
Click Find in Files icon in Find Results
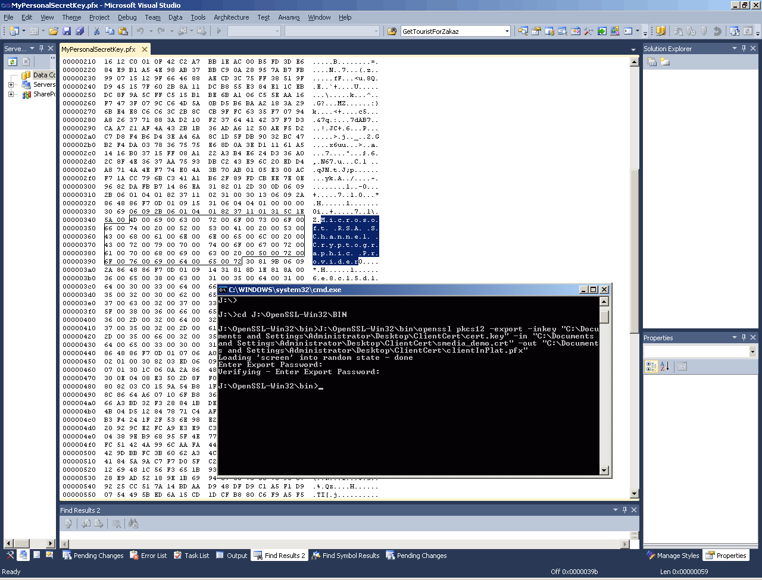pyautogui.click(x=133, y=523)
